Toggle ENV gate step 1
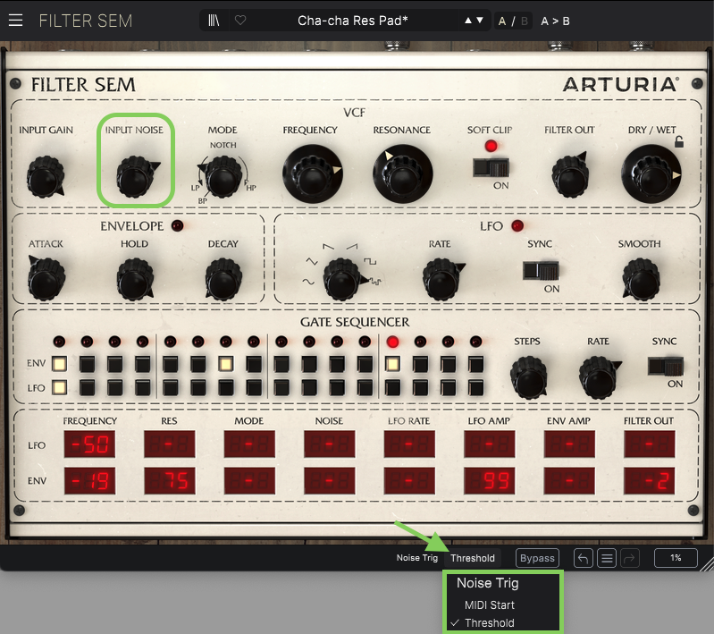Viewport: 714px width, 634px height. point(59,364)
